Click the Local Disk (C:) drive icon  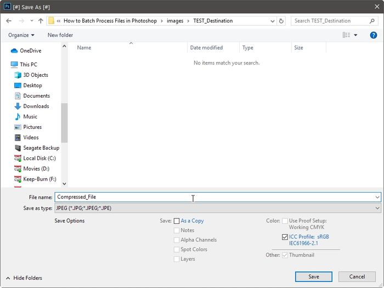tap(18, 158)
